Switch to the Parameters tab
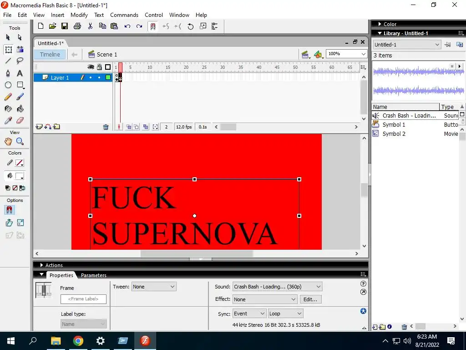 coord(94,275)
